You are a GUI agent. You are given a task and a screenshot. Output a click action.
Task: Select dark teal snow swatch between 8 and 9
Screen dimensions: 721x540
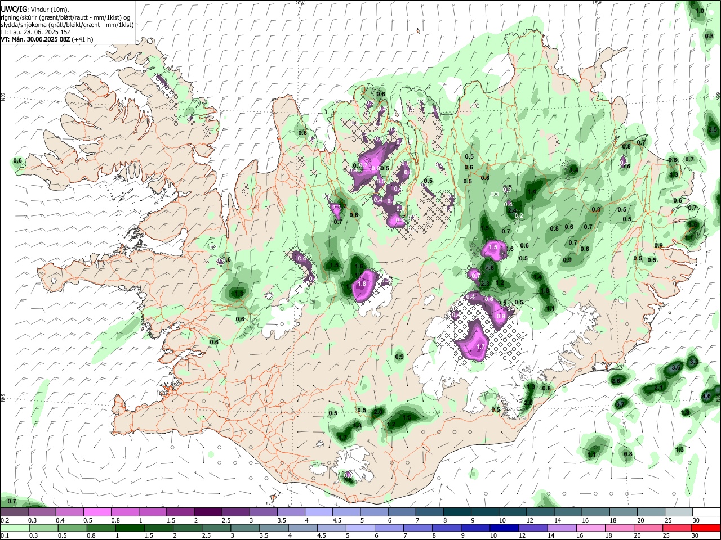tap(457, 512)
